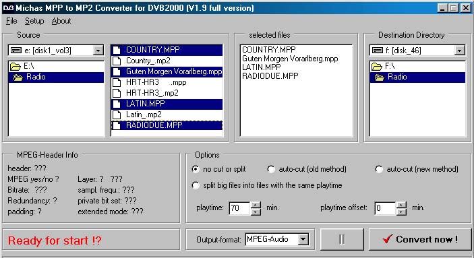Click the Convert now ! button

click(420, 240)
